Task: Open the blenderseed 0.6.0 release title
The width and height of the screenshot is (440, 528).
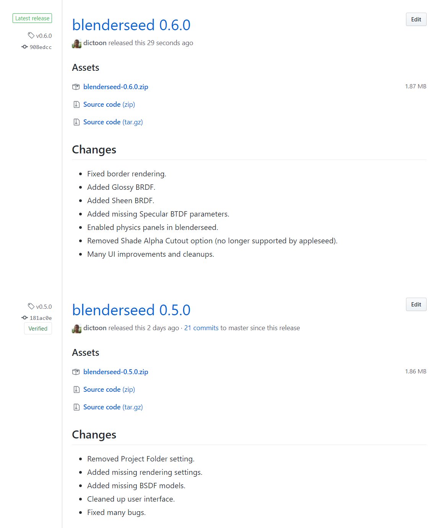Action: coord(132,25)
